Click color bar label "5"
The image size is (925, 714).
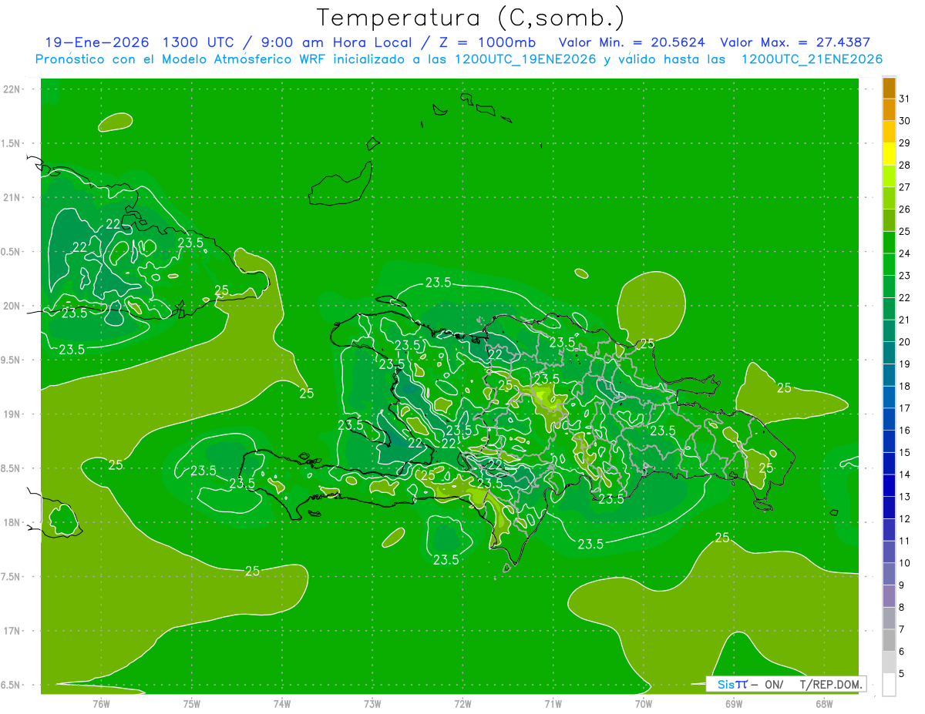click(902, 674)
